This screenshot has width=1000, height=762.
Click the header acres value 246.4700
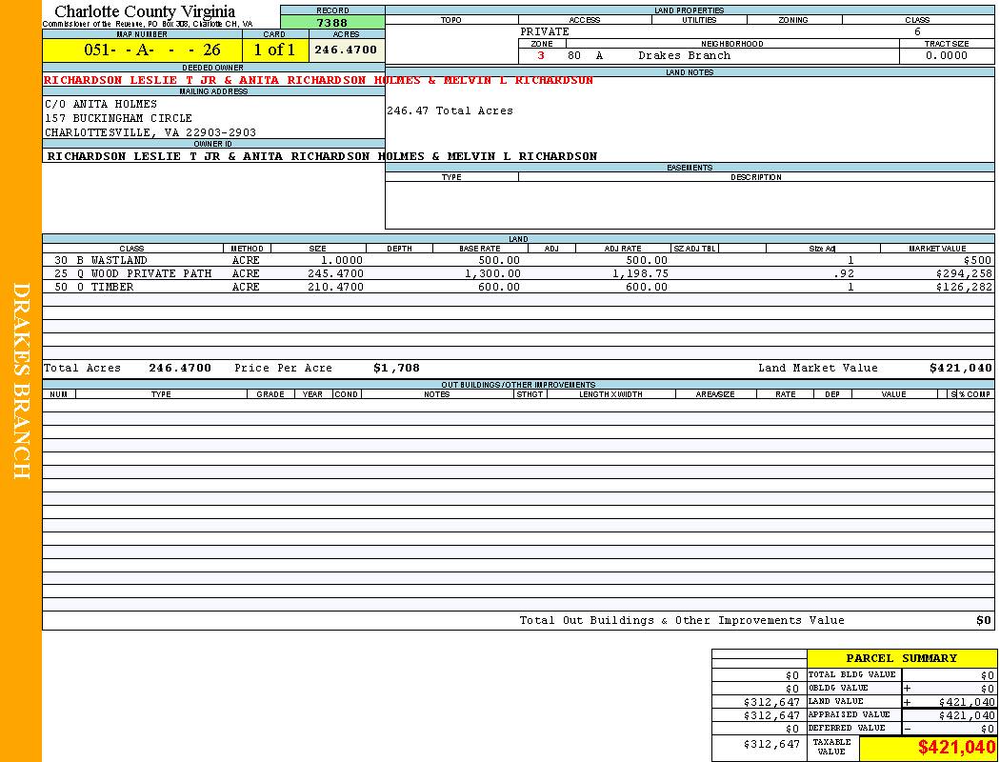click(x=346, y=50)
